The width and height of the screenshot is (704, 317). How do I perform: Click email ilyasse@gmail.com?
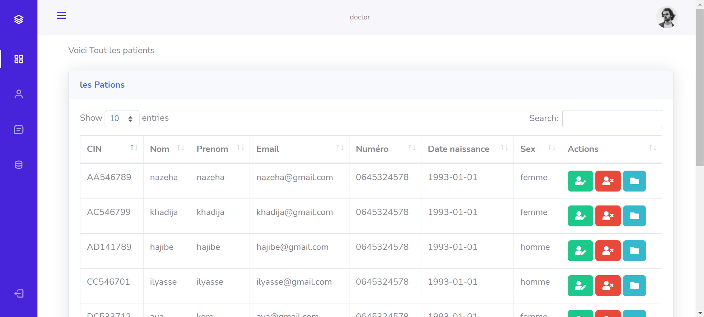[x=294, y=282]
